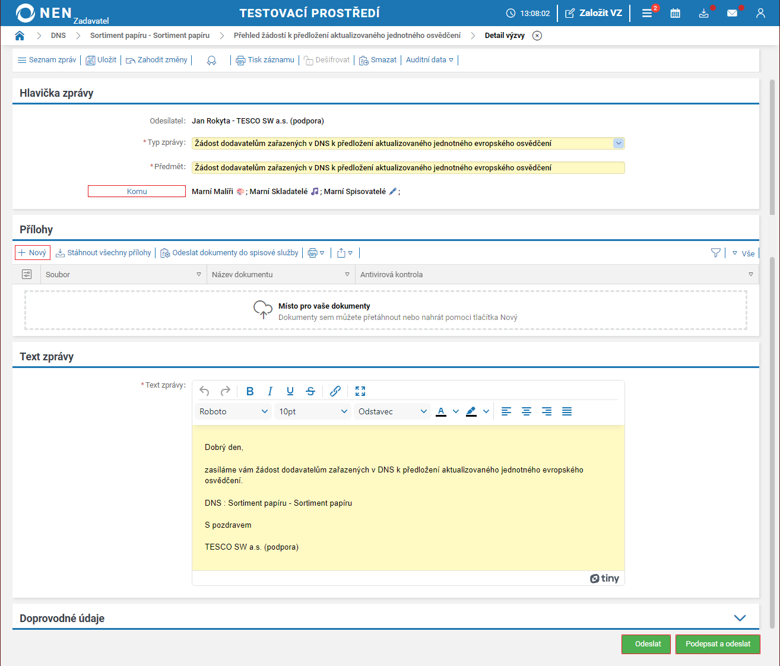Click into the Předmět input field
The width and height of the screenshot is (780, 666).
[408, 168]
